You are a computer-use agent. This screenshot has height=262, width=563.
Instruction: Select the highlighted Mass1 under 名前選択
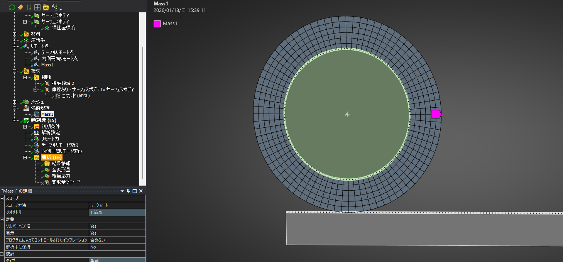point(47,114)
